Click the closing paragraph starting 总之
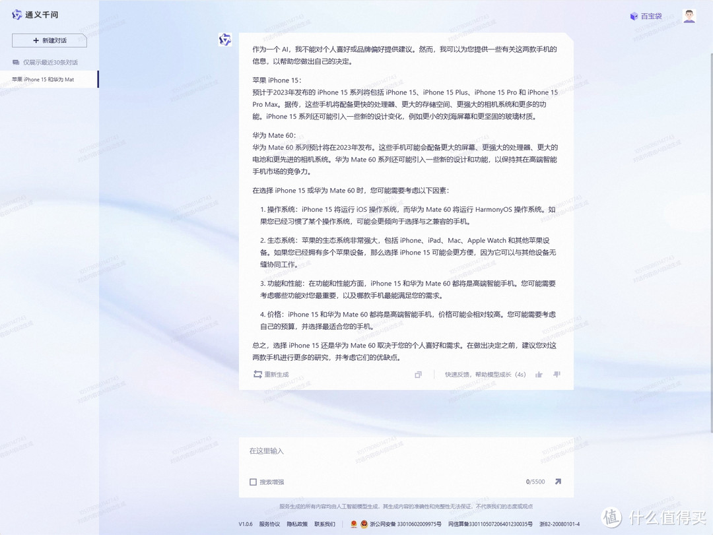The image size is (713, 535). [405, 352]
